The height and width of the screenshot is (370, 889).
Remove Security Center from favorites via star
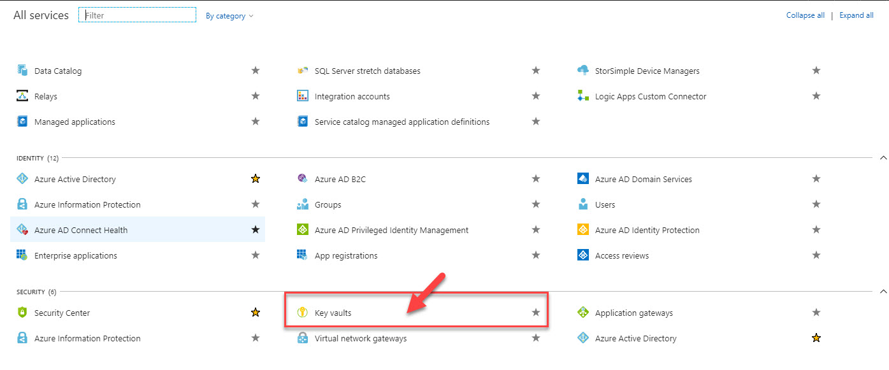click(x=256, y=313)
